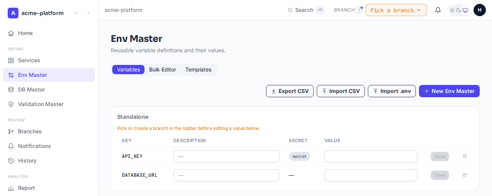The width and height of the screenshot is (492, 196).
Task: Click the acme-platform breadcrumb text
Action: 123,10
